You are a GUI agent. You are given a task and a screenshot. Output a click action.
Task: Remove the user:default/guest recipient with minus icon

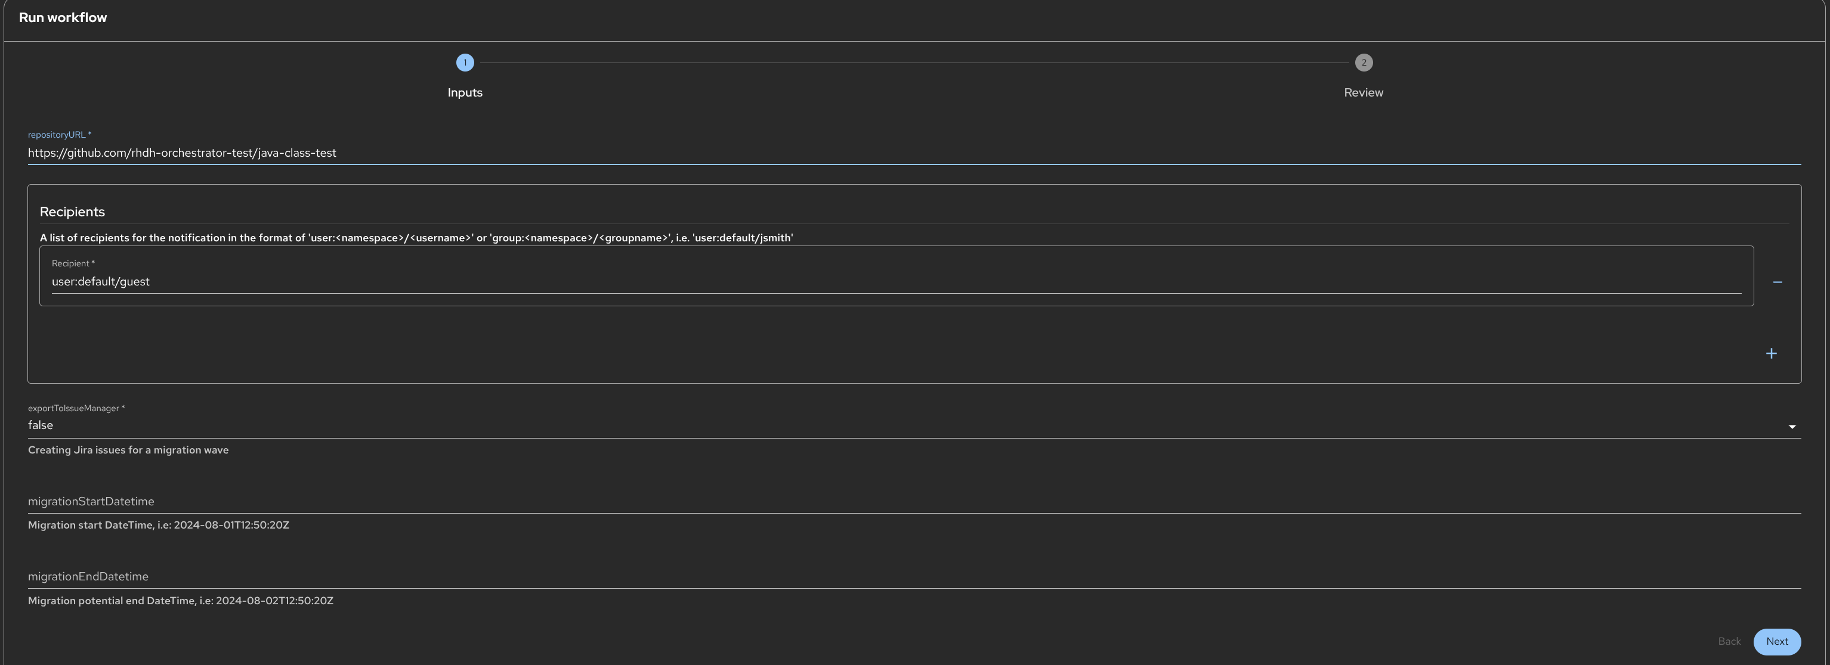(x=1777, y=282)
